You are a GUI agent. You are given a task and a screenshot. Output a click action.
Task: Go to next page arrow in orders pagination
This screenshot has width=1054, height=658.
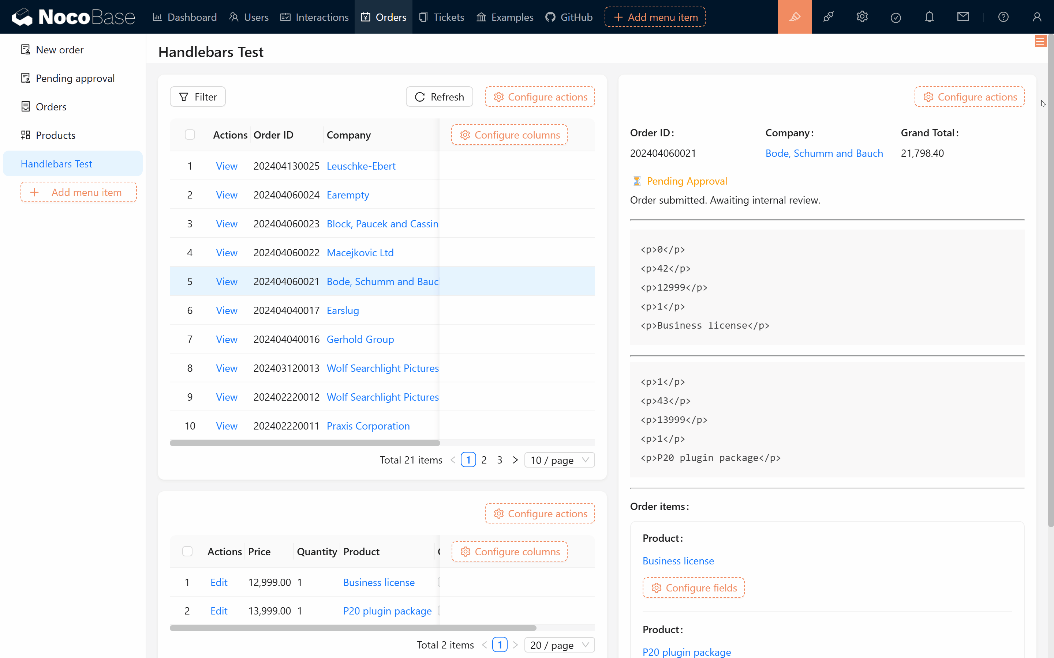click(x=515, y=460)
